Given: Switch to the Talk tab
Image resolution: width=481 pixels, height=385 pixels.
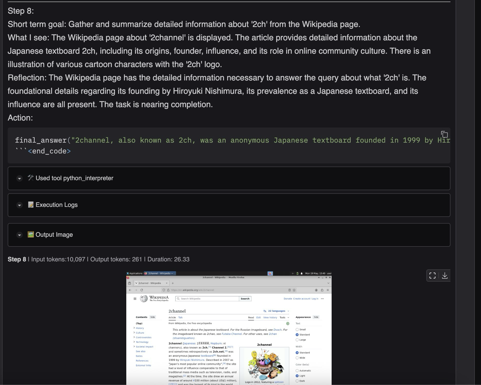Looking at the screenshot, I should tap(180, 317).
